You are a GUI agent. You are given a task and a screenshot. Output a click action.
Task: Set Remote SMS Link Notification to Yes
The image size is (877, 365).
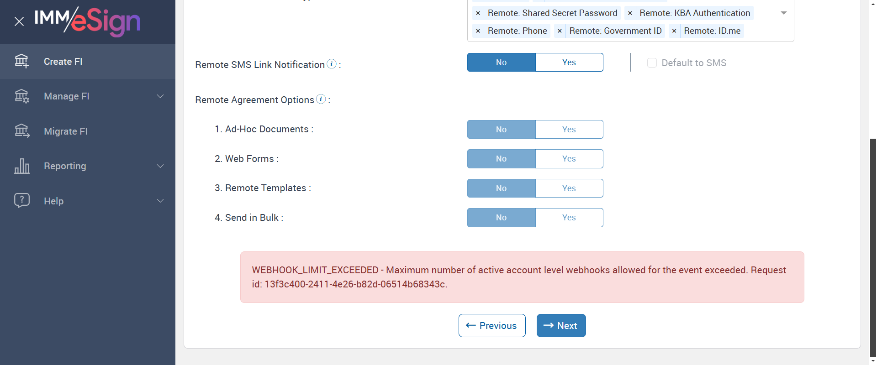pos(569,63)
